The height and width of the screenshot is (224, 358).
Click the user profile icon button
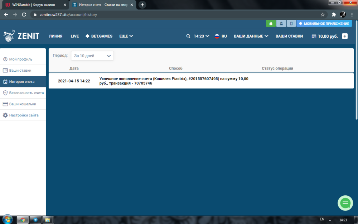[x=281, y=24]
